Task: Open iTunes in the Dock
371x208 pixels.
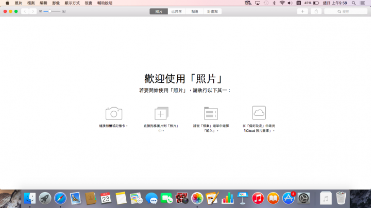Action: 258,198
